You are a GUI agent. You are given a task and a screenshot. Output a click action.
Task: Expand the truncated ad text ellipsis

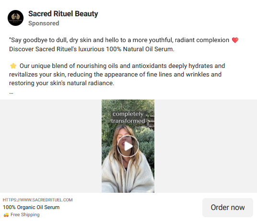[11, 93]
